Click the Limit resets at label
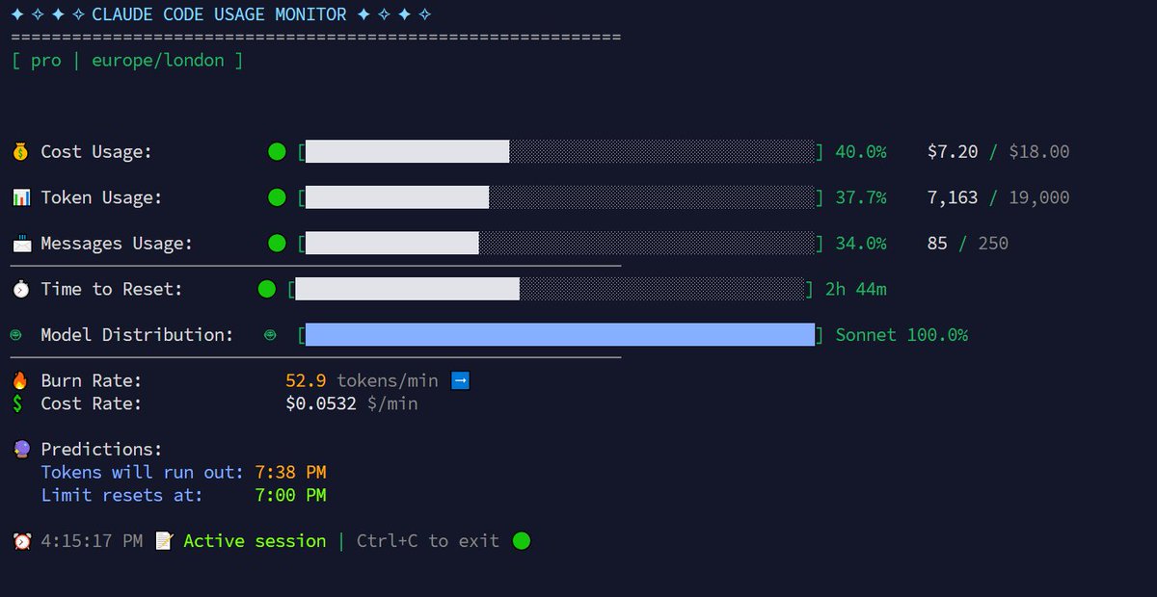 122,496
